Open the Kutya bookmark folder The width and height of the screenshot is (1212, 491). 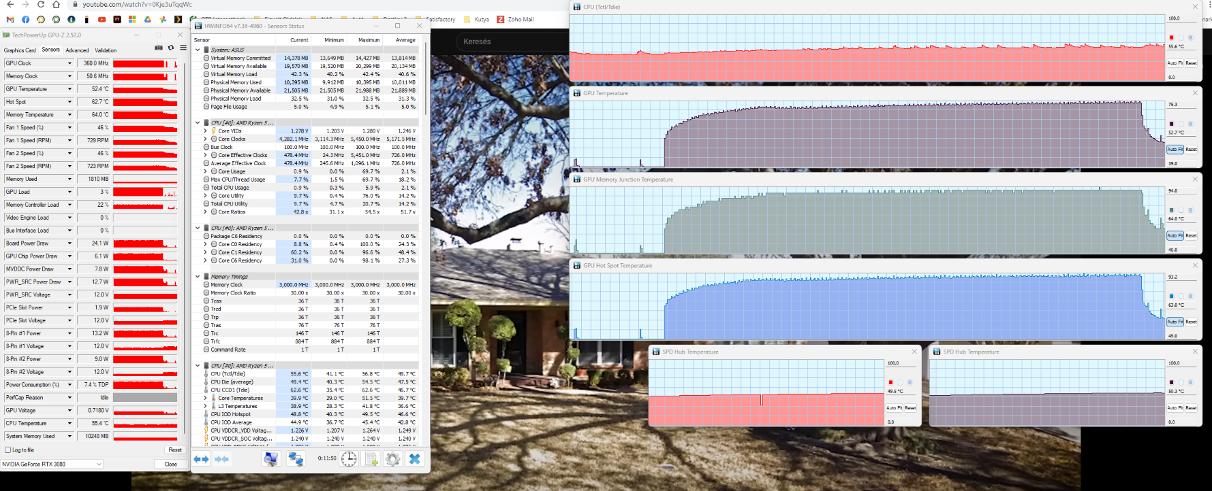click(477, 20)
